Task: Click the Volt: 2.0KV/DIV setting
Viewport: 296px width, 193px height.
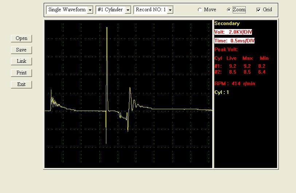Action: click(x=233, y=32)
